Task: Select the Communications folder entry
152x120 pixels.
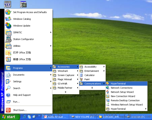Action: pos(92,84)
